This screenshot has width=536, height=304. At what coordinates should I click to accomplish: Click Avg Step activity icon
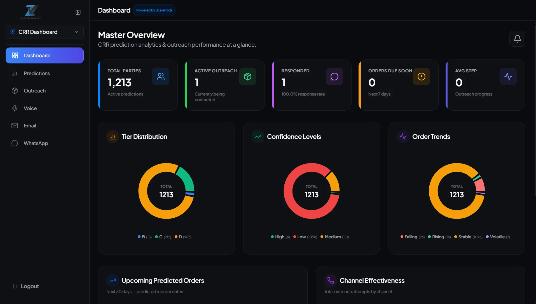(508, 77)
